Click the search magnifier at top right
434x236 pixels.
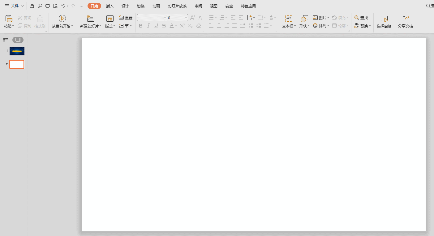point(428,6)
